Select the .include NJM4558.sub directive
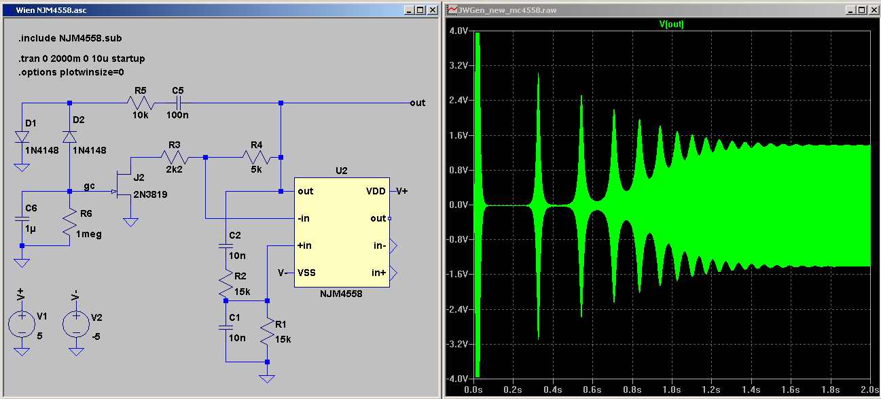This screenshot has width=881, height=399. pos(70,38)
